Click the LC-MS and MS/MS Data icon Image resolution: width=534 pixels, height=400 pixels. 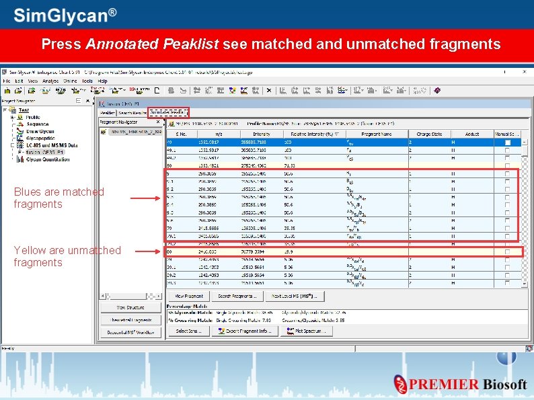(20, 145)
